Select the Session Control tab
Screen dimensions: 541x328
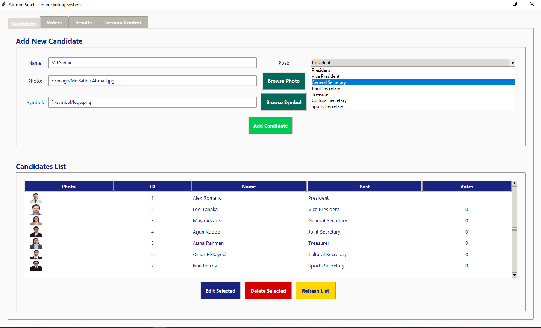tap(123, 22)
